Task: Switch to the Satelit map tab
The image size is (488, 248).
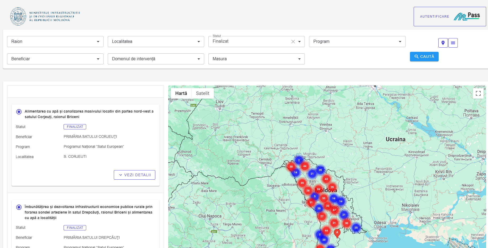Action: pyautogui.click(x=203, y=93)
